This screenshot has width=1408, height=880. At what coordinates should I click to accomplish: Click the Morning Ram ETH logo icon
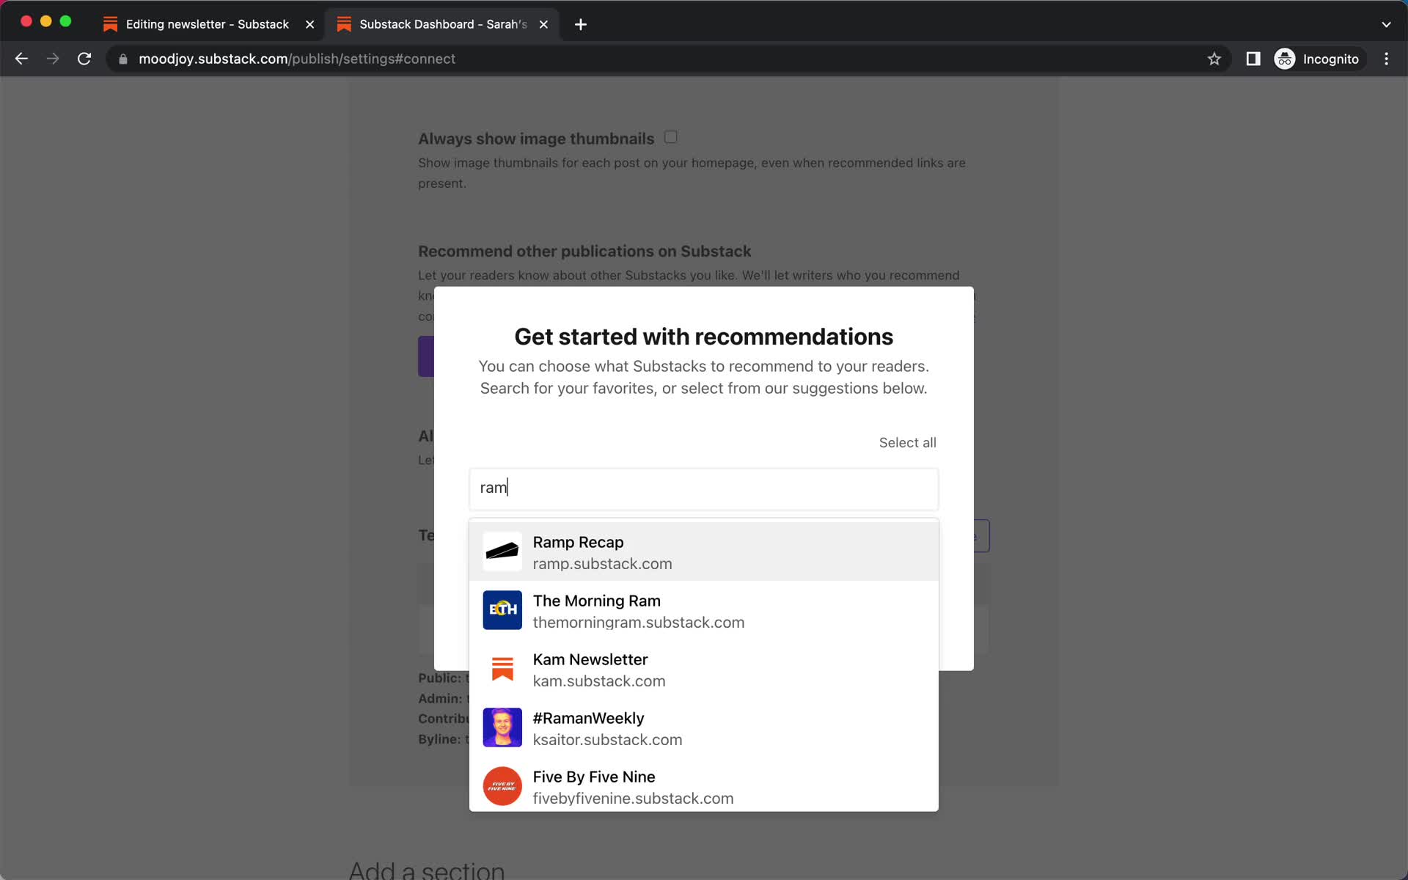coord(502,609)
